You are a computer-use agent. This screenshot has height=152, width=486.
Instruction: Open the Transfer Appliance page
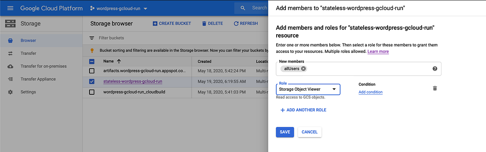click(x=41, y=79)
